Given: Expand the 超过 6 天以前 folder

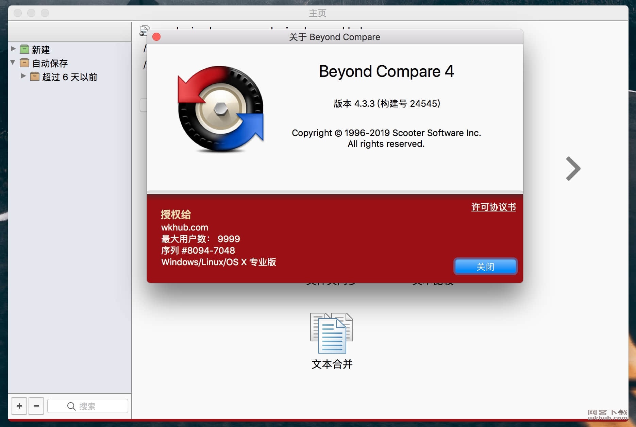Looking at the screenshot, I should 23,76.
